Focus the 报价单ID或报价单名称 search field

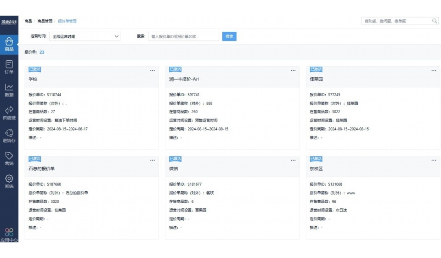[183, 36]
